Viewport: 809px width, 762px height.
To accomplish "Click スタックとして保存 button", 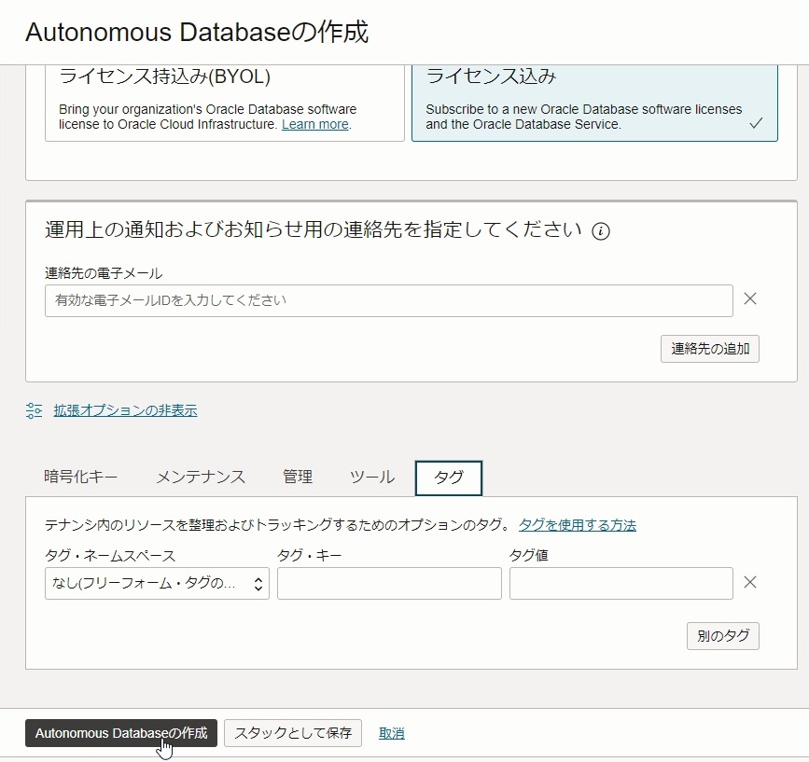I will click(293, 733).
